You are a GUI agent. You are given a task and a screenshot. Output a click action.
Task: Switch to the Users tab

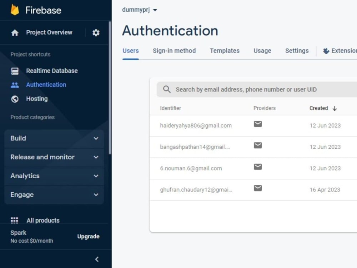click(130, 51)
